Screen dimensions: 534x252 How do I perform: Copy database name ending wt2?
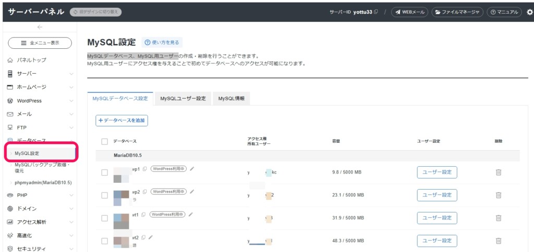[143, 237]
